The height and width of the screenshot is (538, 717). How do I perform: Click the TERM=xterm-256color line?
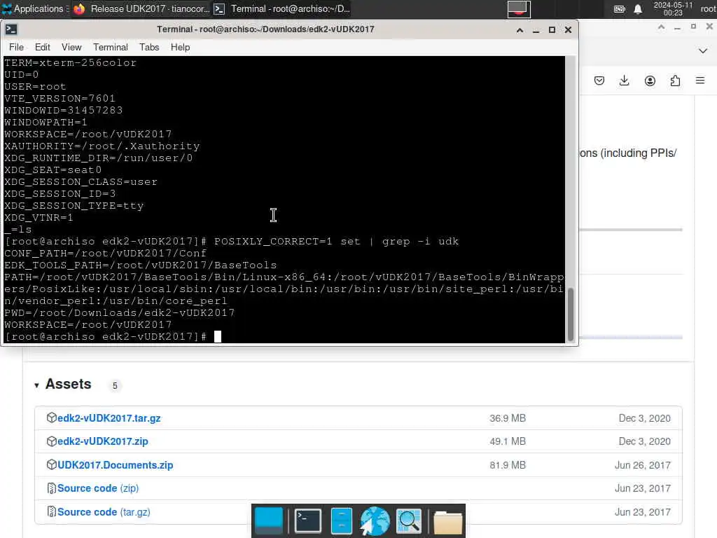click(x=71, y=62)
